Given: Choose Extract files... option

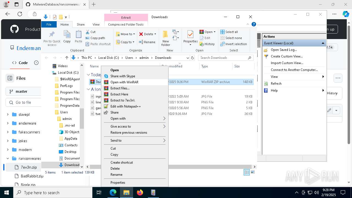Looking at the screenshot, I should tap(135, 88).
